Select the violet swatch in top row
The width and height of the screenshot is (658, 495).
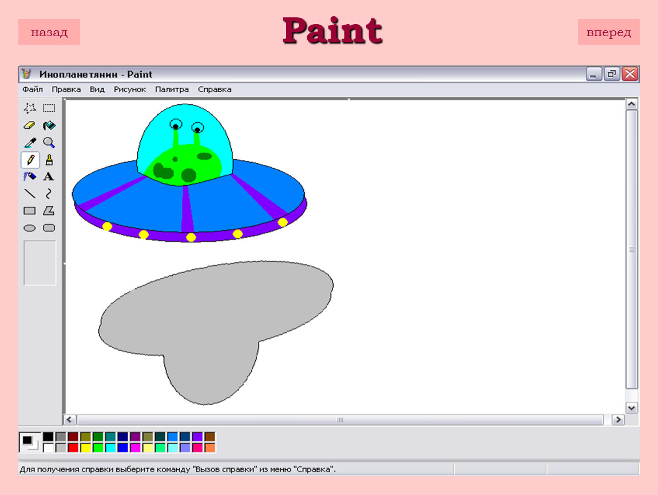point(197,437)
